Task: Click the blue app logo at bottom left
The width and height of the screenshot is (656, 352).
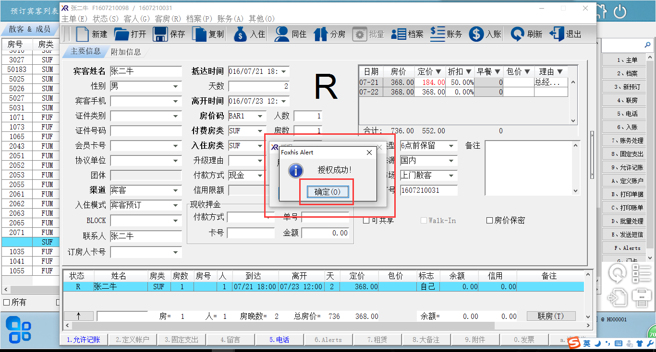Action: pyautogui.click(x=19, y=331)
